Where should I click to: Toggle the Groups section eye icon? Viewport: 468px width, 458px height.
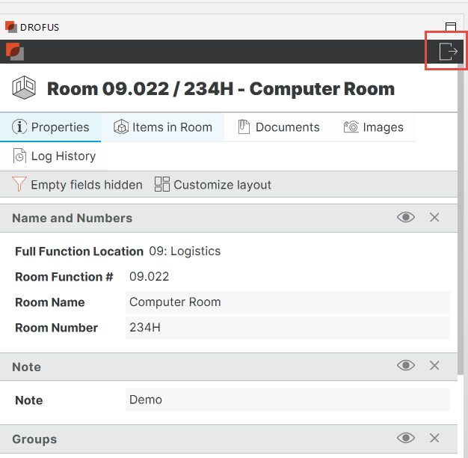pyautogui.click(x=406, y=439)
